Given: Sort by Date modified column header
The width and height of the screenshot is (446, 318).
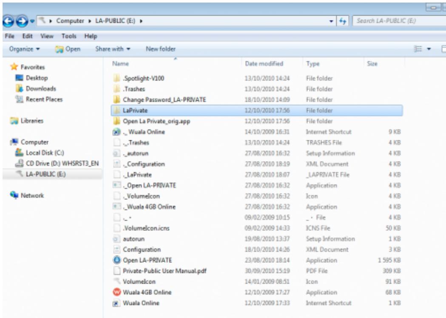Looking at the screenshot, I should pos(264,64).
